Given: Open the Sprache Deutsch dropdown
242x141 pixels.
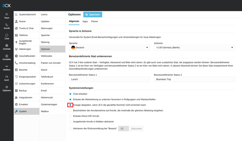Looking at the screenshot, I should pos(109,48).
